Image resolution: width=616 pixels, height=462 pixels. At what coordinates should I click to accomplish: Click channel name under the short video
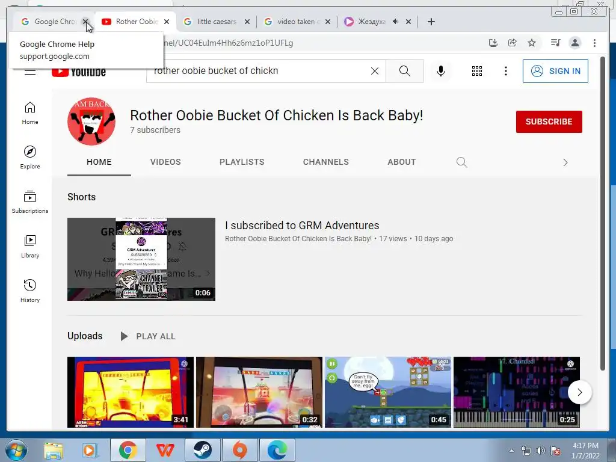click(x=298, y=238)
